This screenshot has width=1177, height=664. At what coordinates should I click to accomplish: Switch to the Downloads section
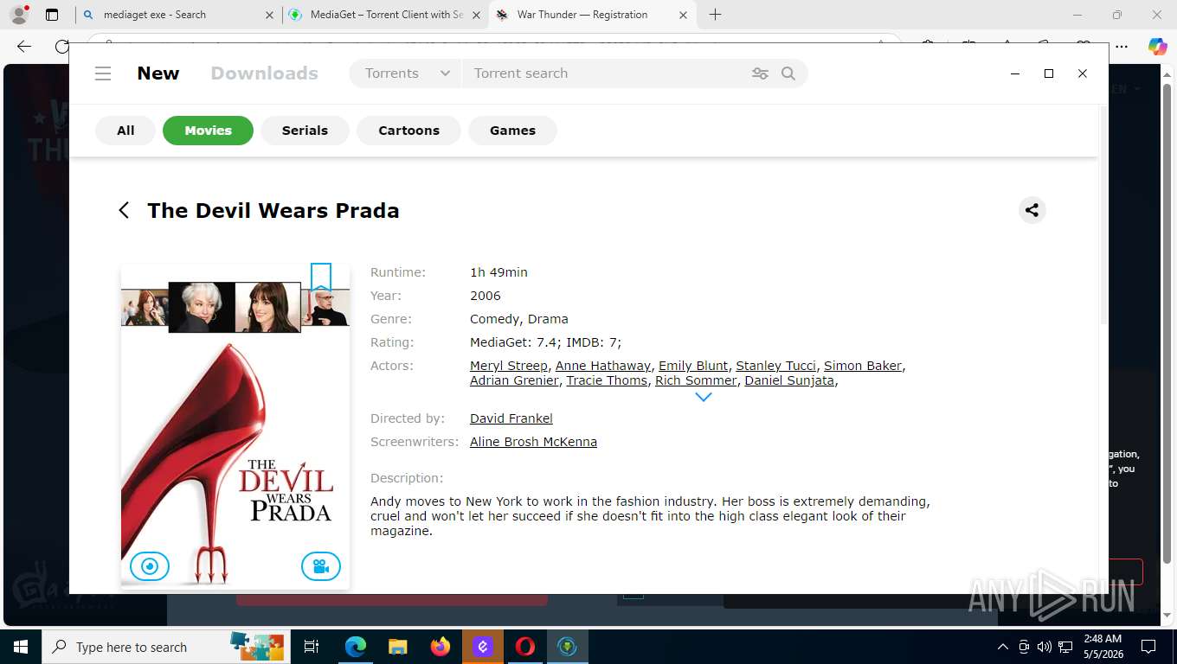click(265, 73)
